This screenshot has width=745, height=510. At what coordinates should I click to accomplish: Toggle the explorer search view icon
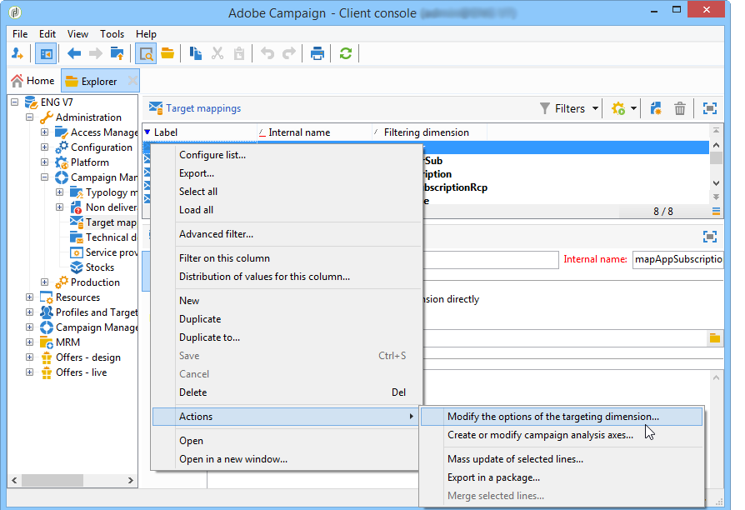pyautogui.click(x=146, y=53)
